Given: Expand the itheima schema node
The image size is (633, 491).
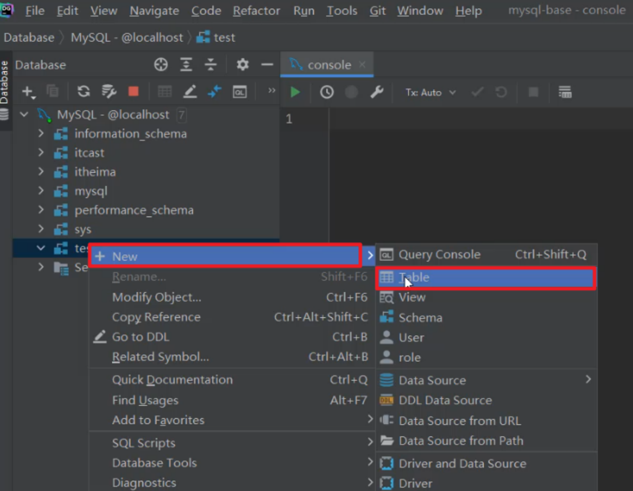Looking at the screenshot, I should coord(41,172).
